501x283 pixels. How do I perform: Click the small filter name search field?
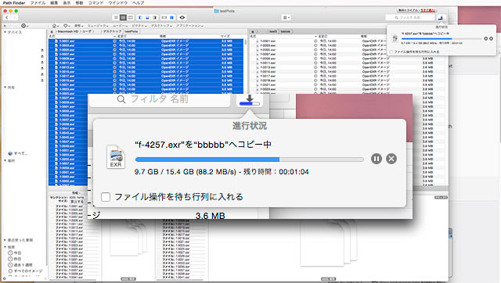[x=410, y=17]
